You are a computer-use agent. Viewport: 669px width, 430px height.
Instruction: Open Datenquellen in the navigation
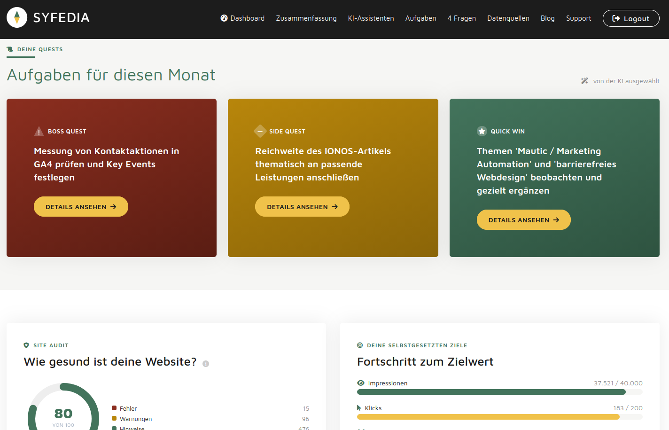(x=508, y=18)
